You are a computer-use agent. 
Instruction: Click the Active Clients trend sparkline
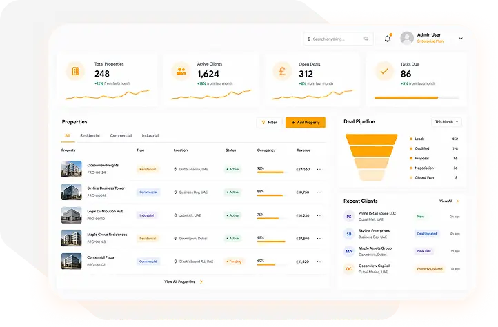(x=211, y=95)
